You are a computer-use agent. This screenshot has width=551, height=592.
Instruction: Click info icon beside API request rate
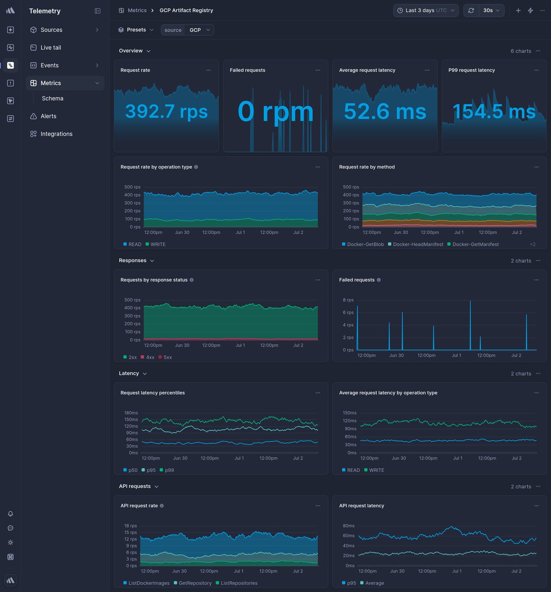click(162, 506)
